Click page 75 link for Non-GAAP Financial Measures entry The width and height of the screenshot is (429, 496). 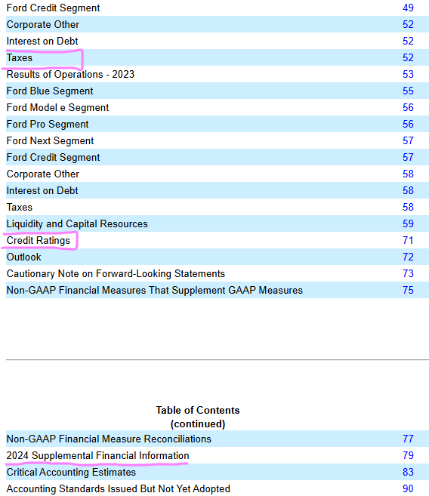tap(408, 291)
